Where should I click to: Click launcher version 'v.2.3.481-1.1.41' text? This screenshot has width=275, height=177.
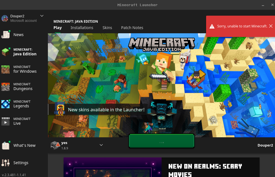point(14,175)
